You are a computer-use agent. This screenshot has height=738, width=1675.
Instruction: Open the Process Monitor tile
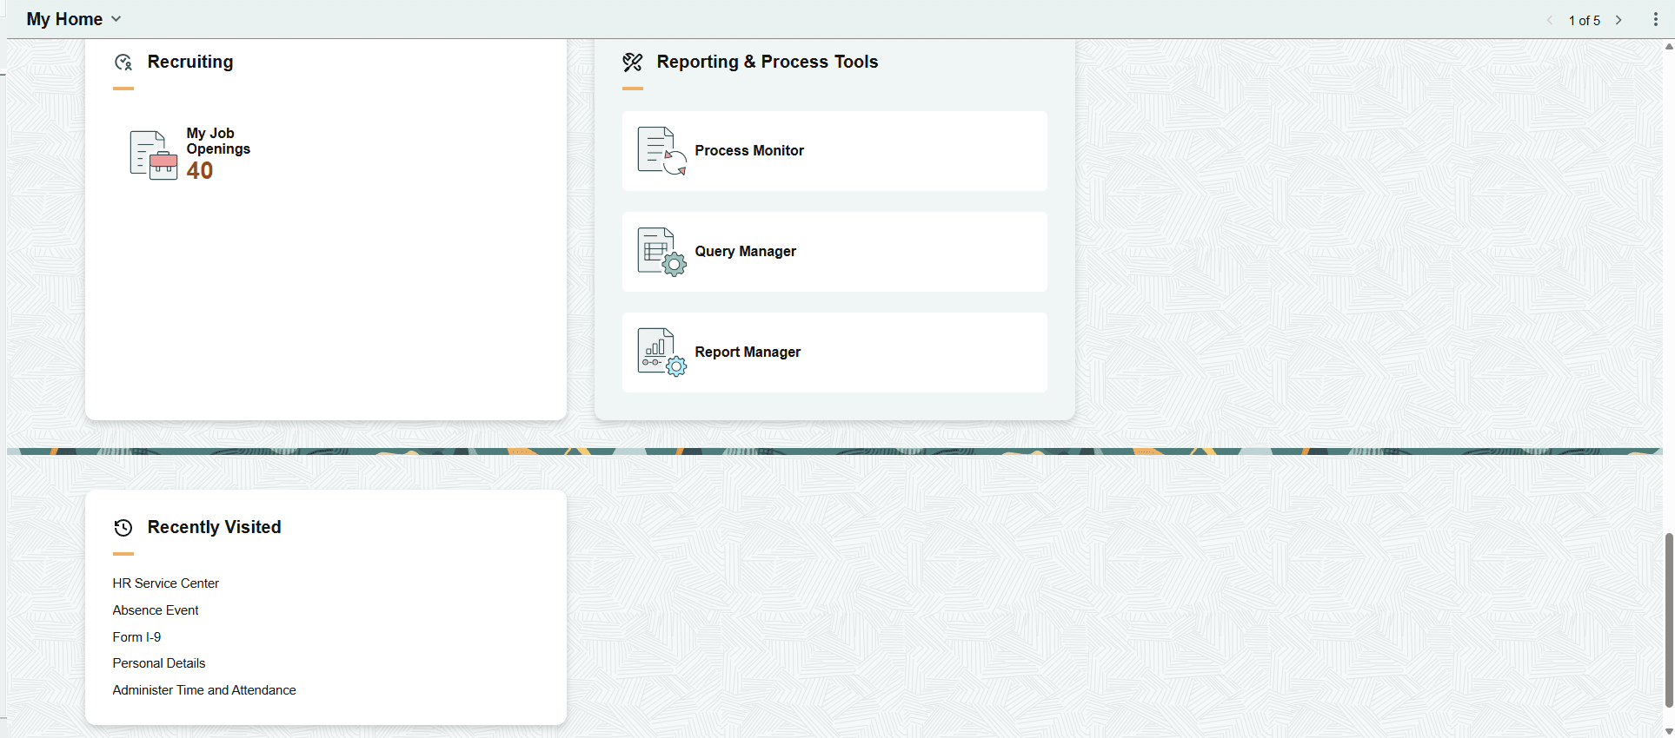[834, 151]
